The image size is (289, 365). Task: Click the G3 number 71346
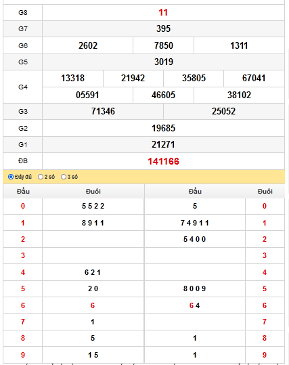103,111
